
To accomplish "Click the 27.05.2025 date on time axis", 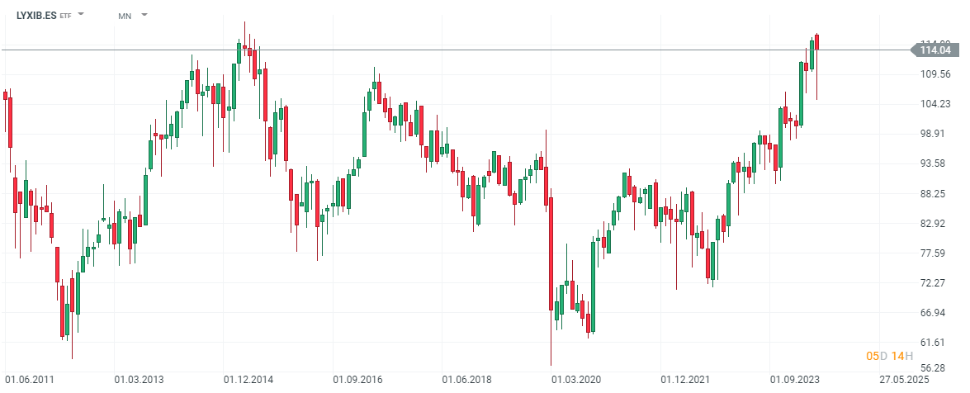I will 904,380.
